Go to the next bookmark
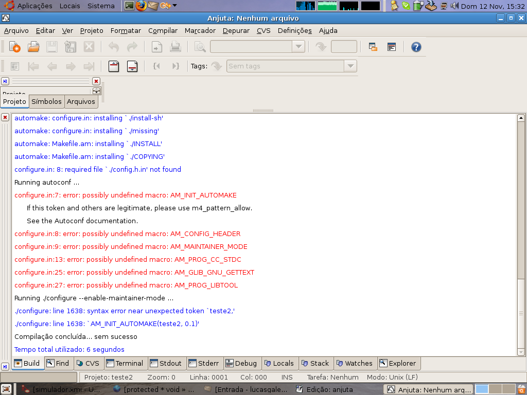This screenshot has width=527, height=395. click(71, 66)
